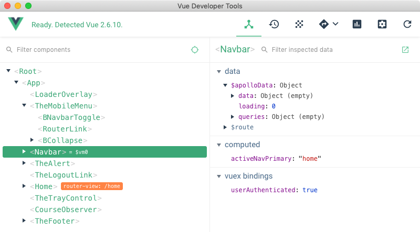Image resolution: width=420 pixels, height=232 pixels.
Task: Collapse the App tree node arrow
Action: (x=16, y=82)
